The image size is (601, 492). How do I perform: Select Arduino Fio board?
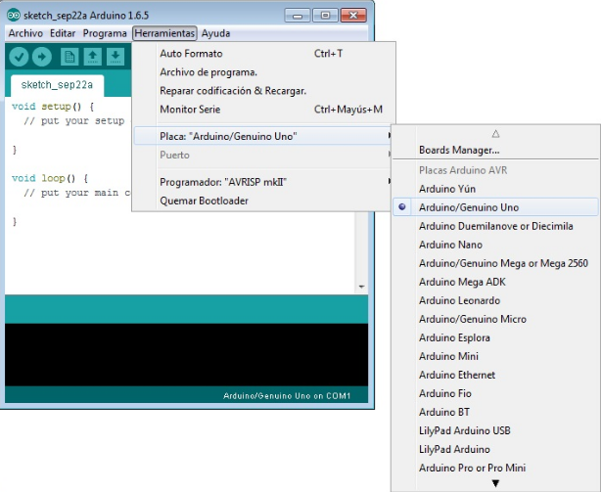pyautogui.click(x=495, y=393)
